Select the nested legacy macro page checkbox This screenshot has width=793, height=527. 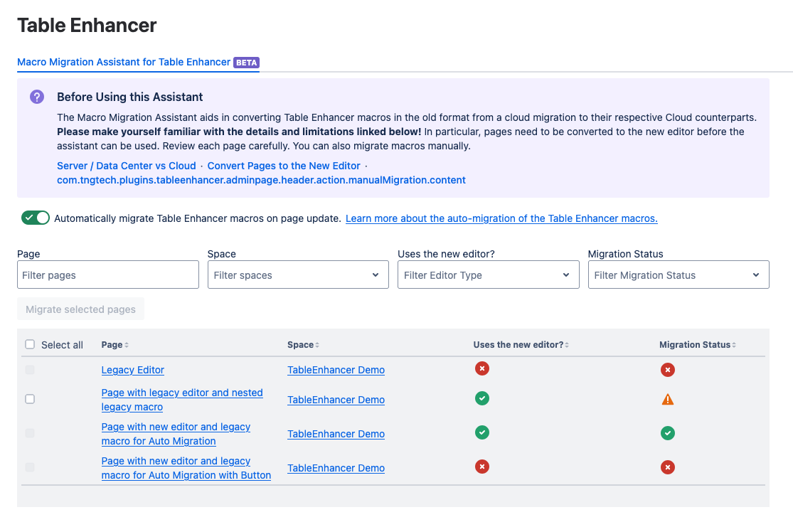[x=30, y=399]
